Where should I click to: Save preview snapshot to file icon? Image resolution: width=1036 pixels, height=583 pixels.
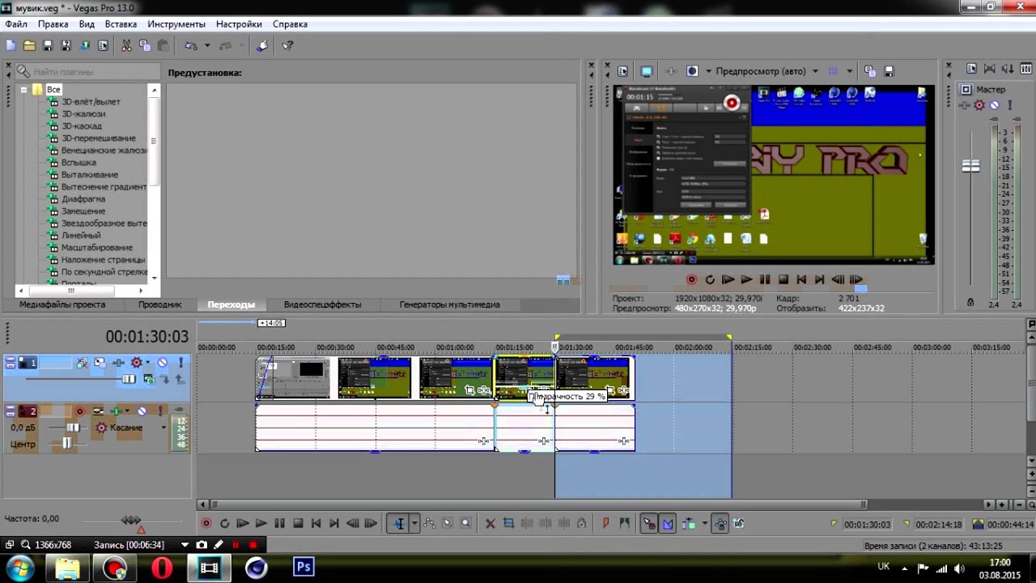(889, 71)
